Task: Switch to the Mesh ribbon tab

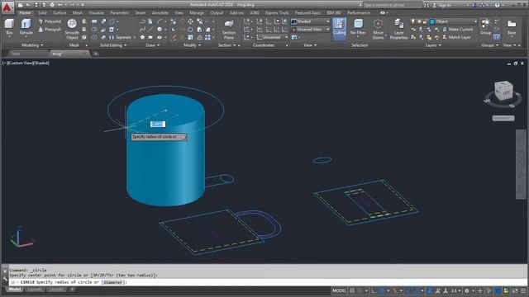Action: point(77,13)
